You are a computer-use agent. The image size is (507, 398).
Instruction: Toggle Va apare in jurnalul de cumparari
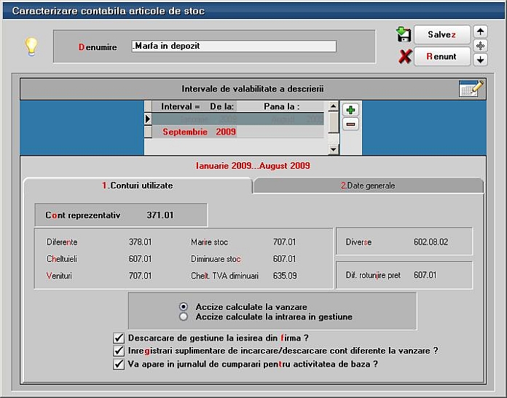tap(119, 364)
